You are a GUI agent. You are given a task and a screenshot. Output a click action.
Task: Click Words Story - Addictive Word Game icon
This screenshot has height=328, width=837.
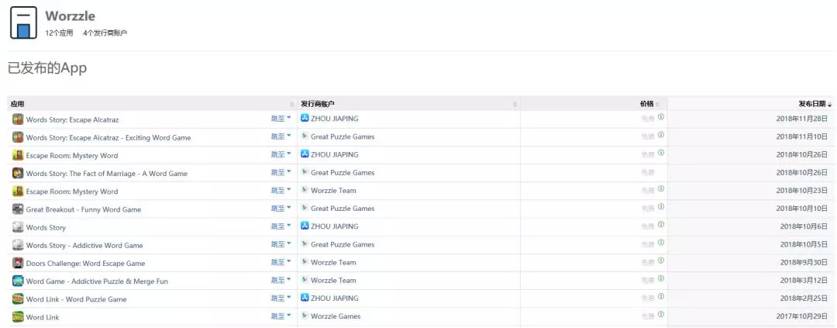click(18, 245)
